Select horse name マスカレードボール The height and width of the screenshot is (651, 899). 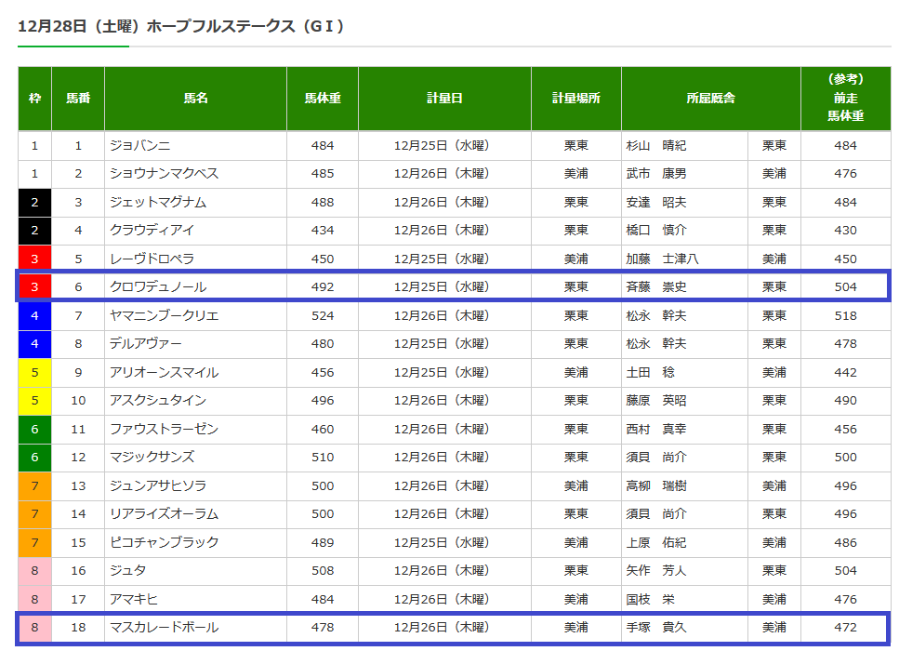coord(164,628)
